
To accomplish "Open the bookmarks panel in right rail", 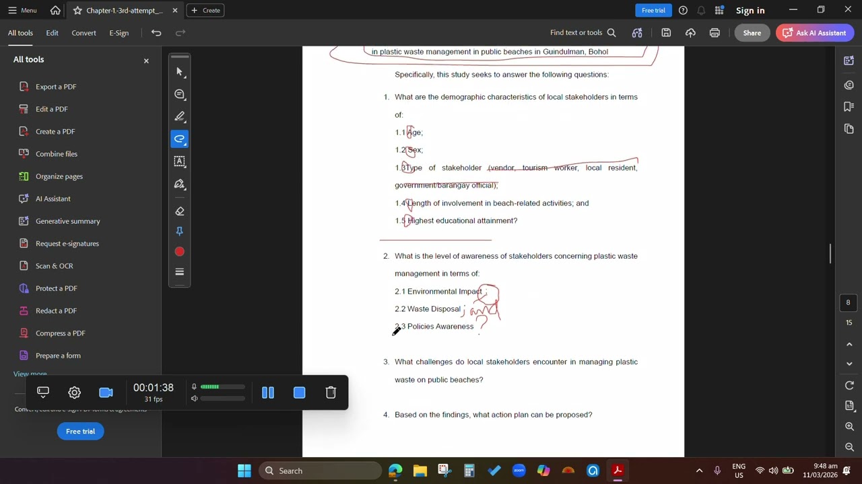I will coord(849,106).
